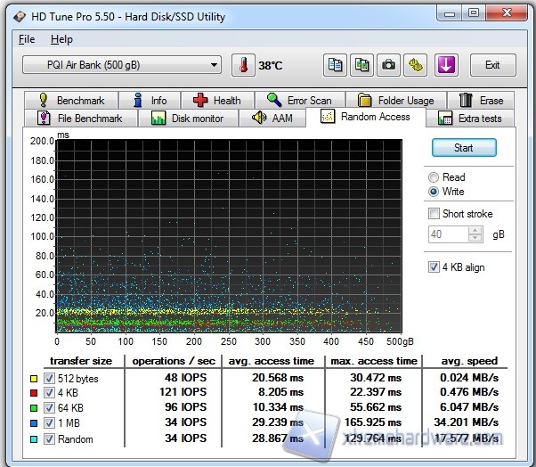Click the copy screenshot to clipboard icon

click(x=361, y=65)
